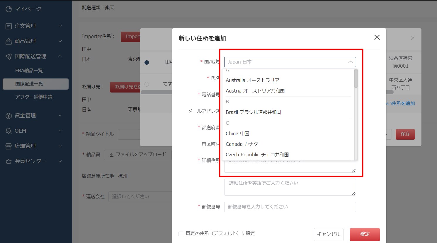Expand the OEM menu chevron
The height and width of the screenshot is (243, 437).
pyautogui.click(x=60, y=131)
